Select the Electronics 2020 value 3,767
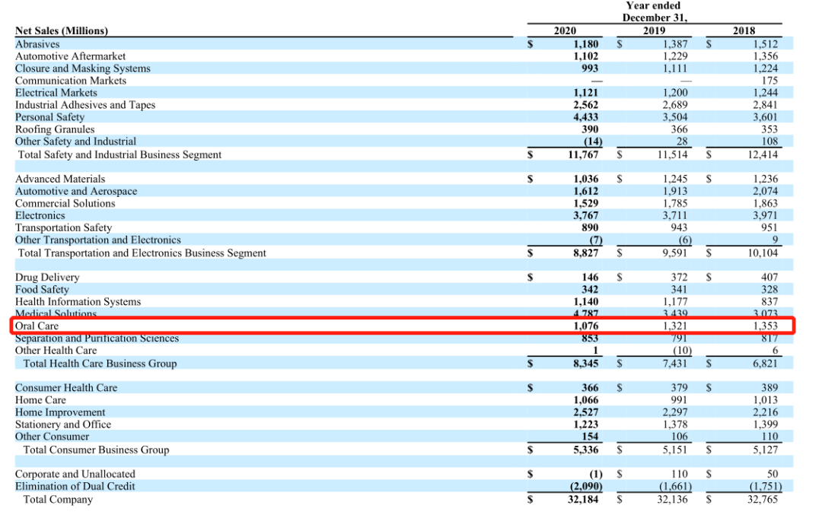Viewport: 822px width, 518px height. (x=585, y=215)
